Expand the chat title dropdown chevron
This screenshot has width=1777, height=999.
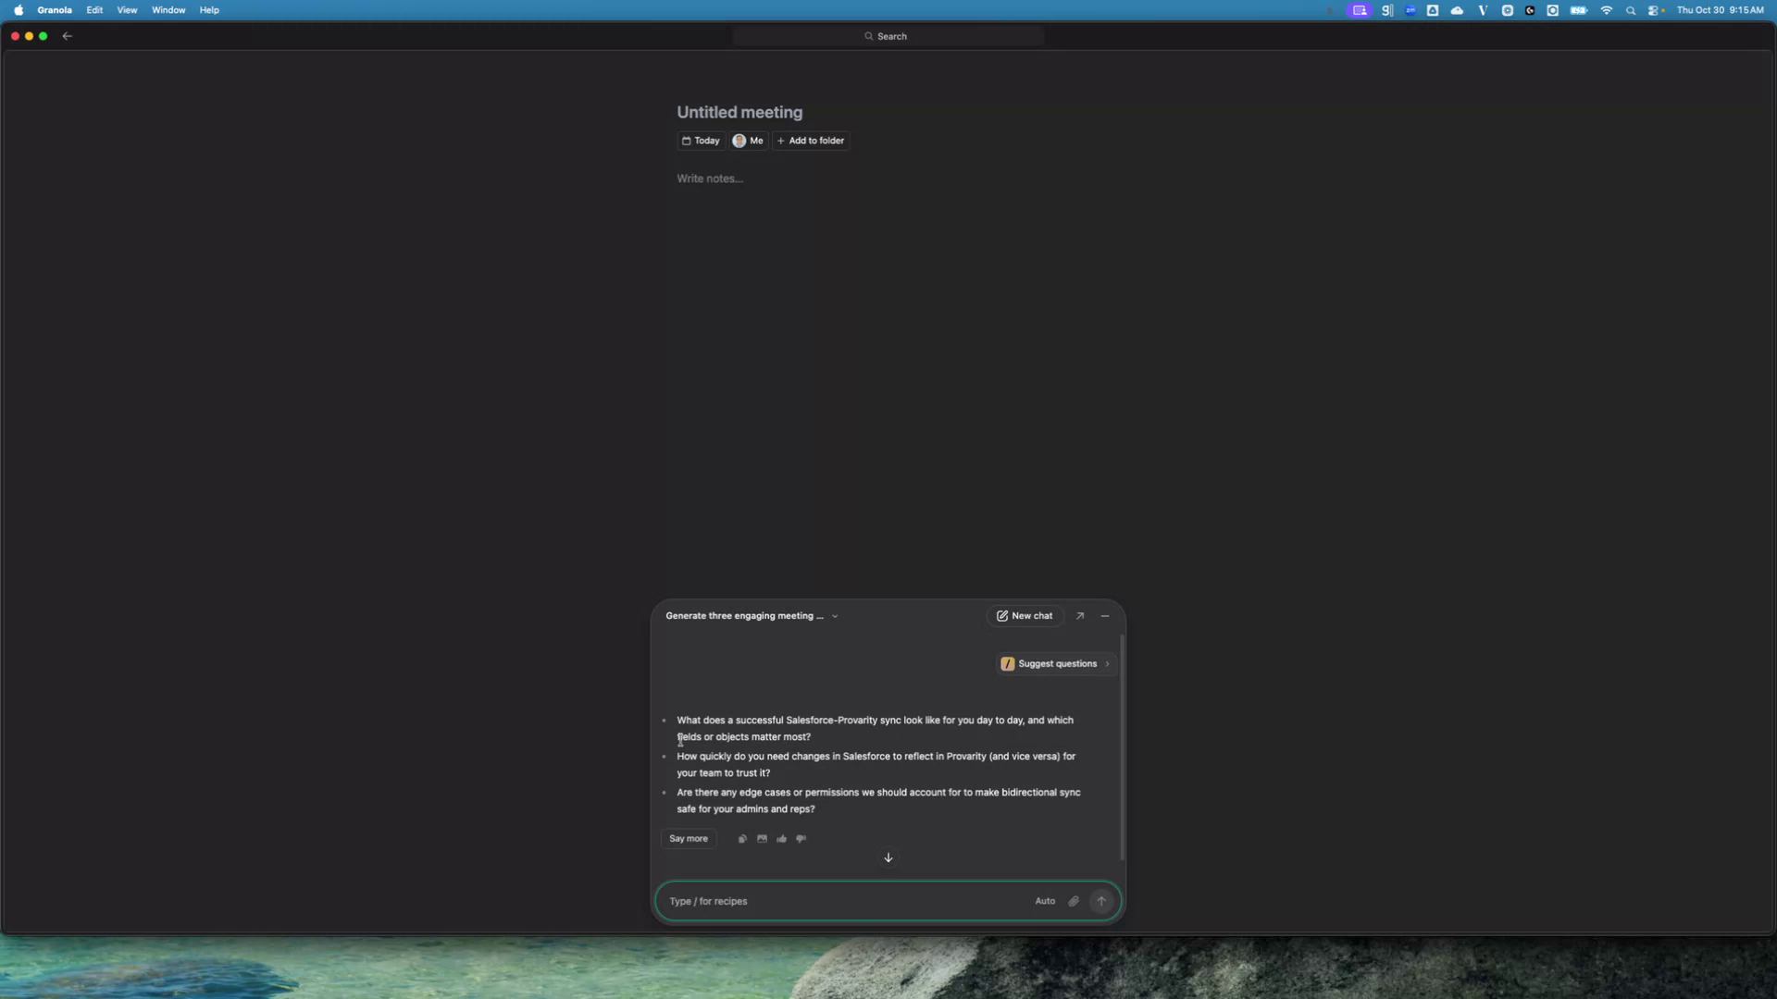coord(834,616)
